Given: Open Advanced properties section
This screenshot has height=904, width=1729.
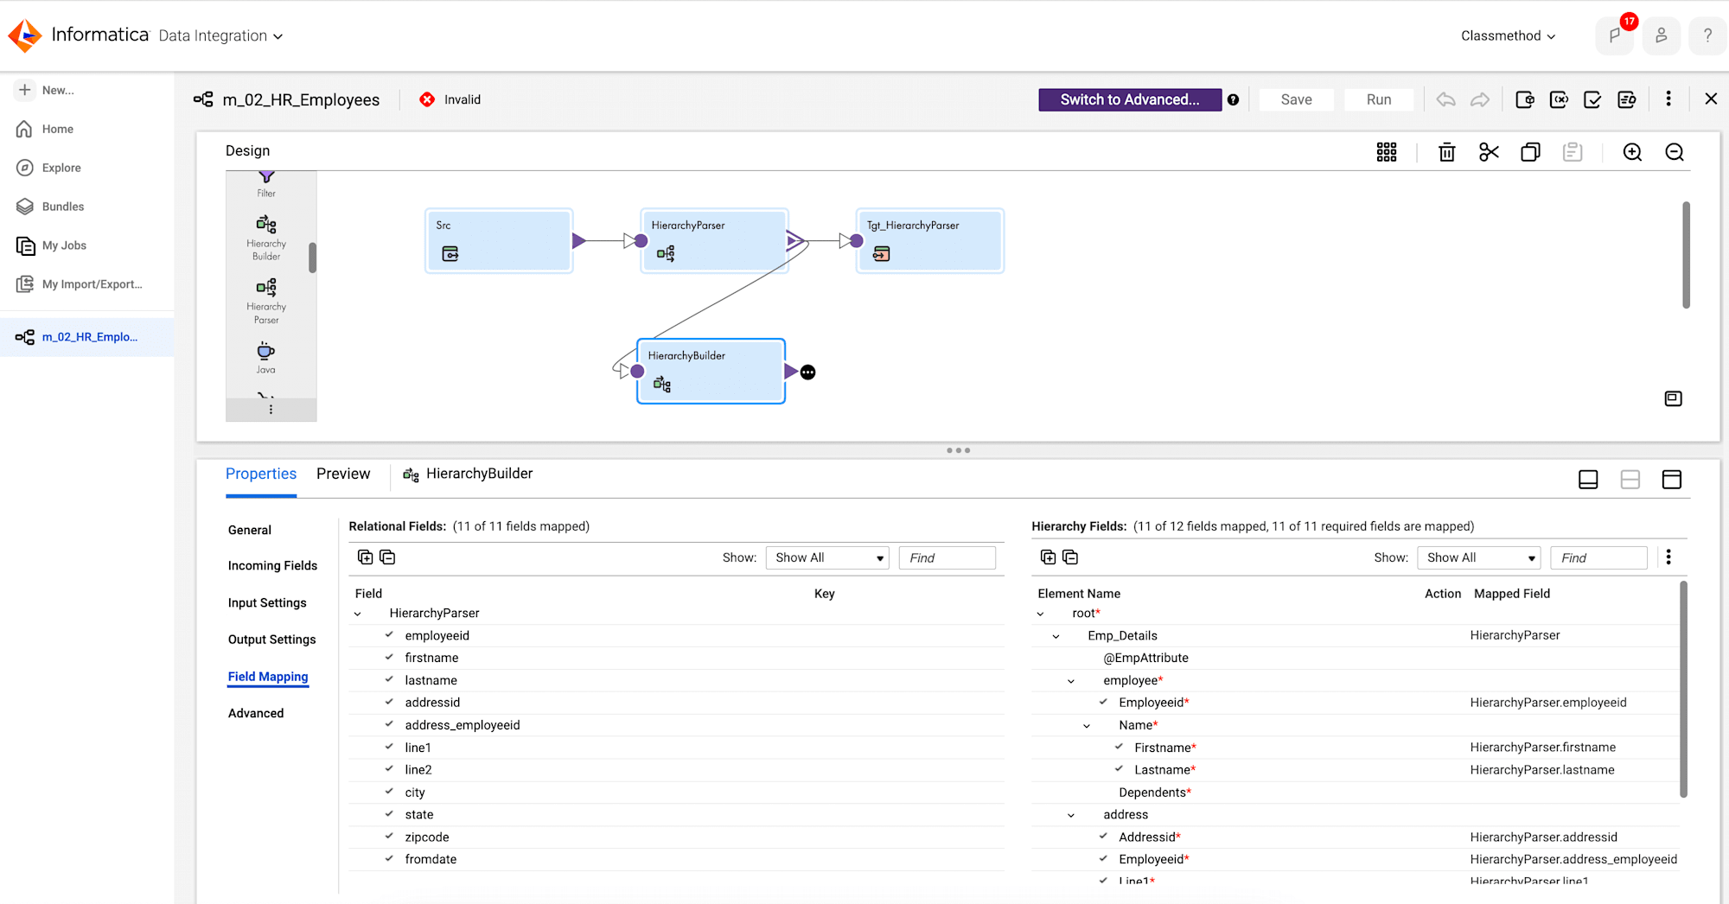Looking at the screenshot, I should coord(256,713).
